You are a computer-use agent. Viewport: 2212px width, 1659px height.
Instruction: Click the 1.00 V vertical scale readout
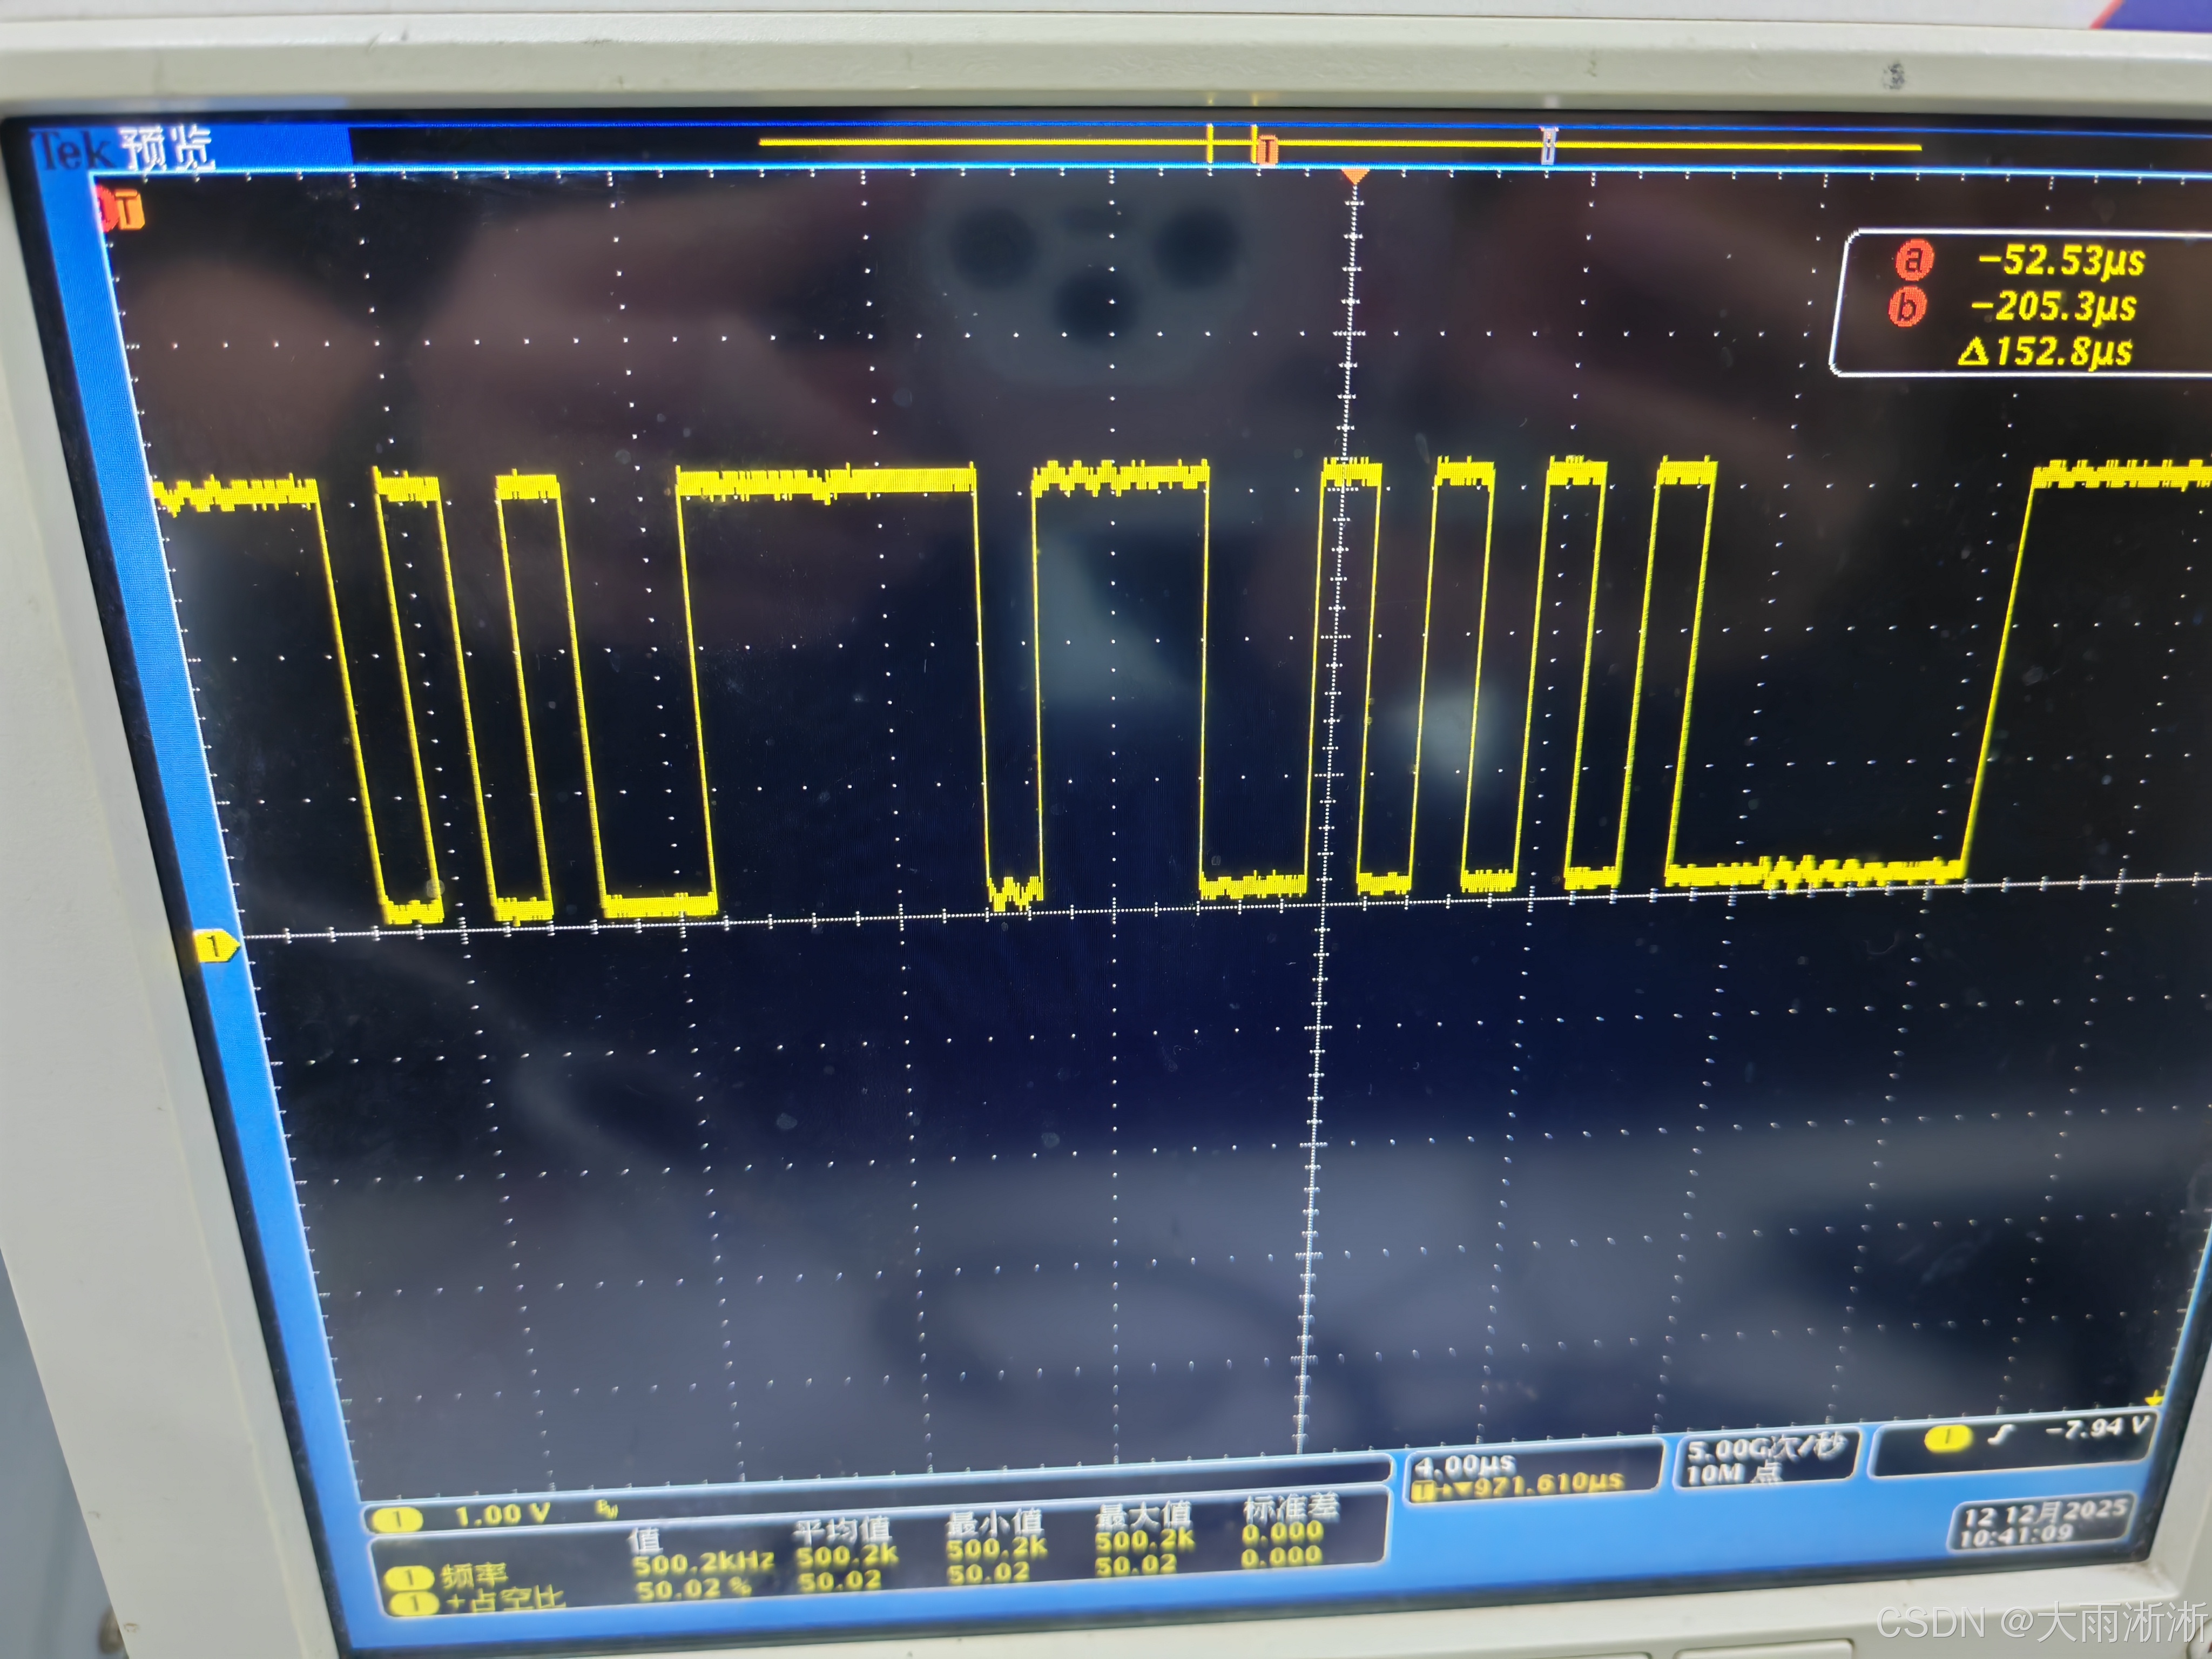point(502,1516)
